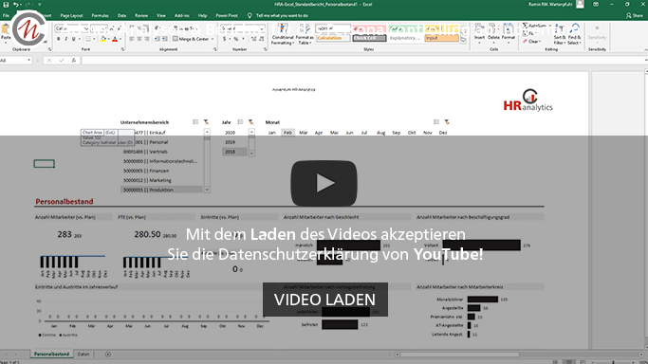This screenshot has width=648, height=364.
Task: Open the Conditional Formatting menu
Action: coord(283,34)
